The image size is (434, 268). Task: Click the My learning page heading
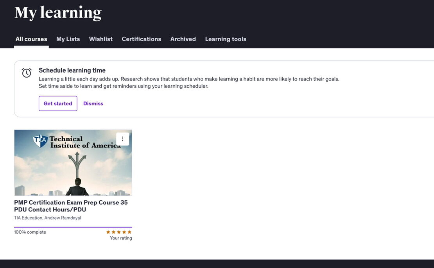tap(58, 13)
